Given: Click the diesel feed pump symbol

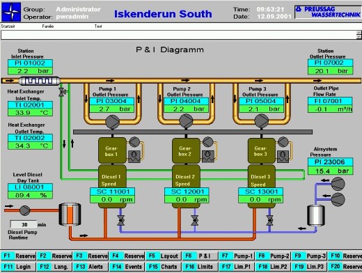Looking at the screenshot, I should pos(25,210).
